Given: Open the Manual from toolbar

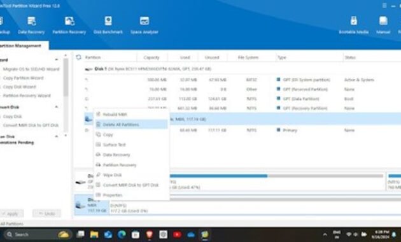Looking at the screenshot, I should pos(383,25).
